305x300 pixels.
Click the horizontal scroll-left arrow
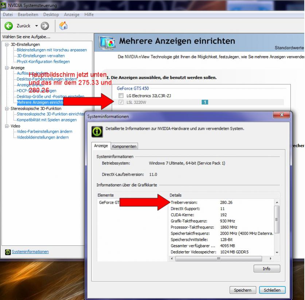pos(172,259)
